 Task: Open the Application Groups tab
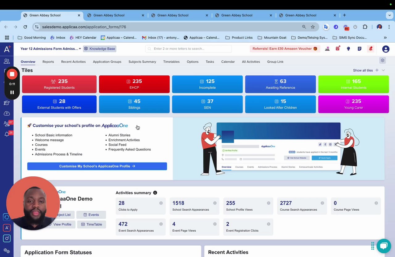[x=107, y=61]
